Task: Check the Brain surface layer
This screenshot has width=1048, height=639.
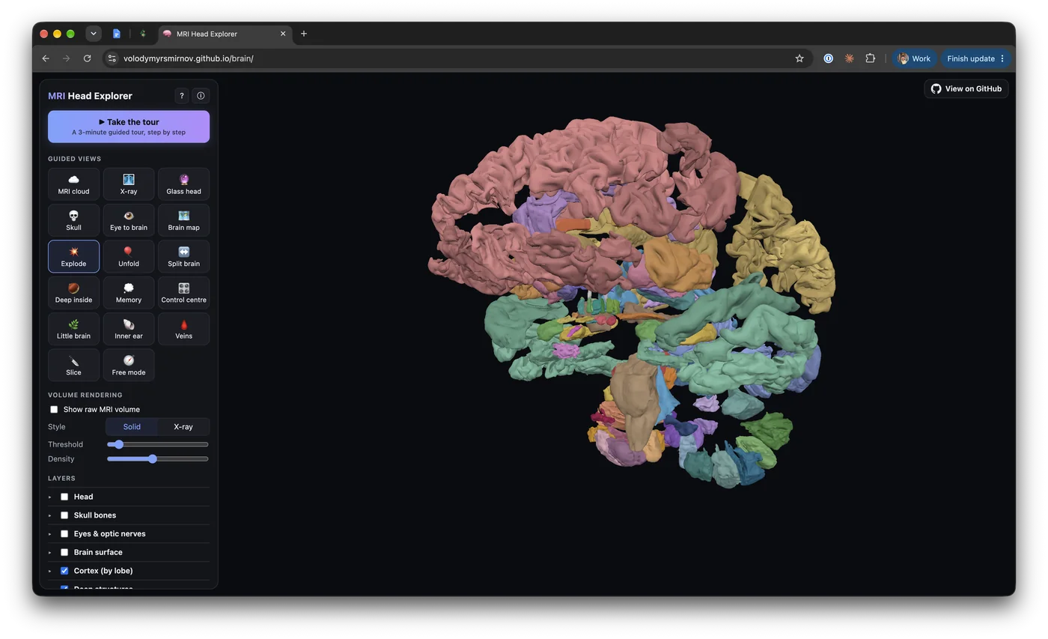Action: [64, 552]
